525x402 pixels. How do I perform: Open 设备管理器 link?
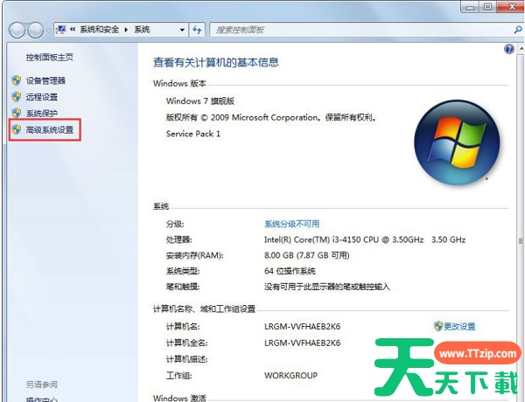[x=45, y=80]
